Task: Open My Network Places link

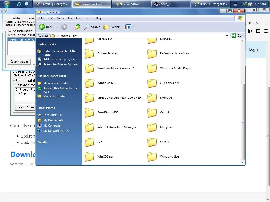Action: 56,131
